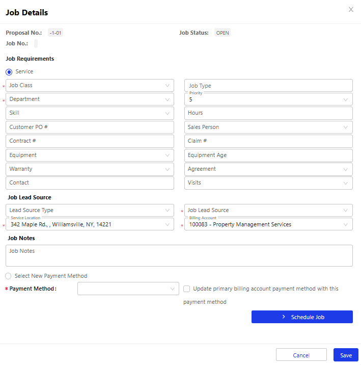361x365 pixels.
Task: Click the Job Notes text area
Action: coord(179,255)
